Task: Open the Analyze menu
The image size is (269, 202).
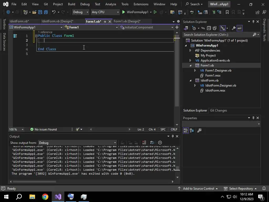Action: pos(111,4)
